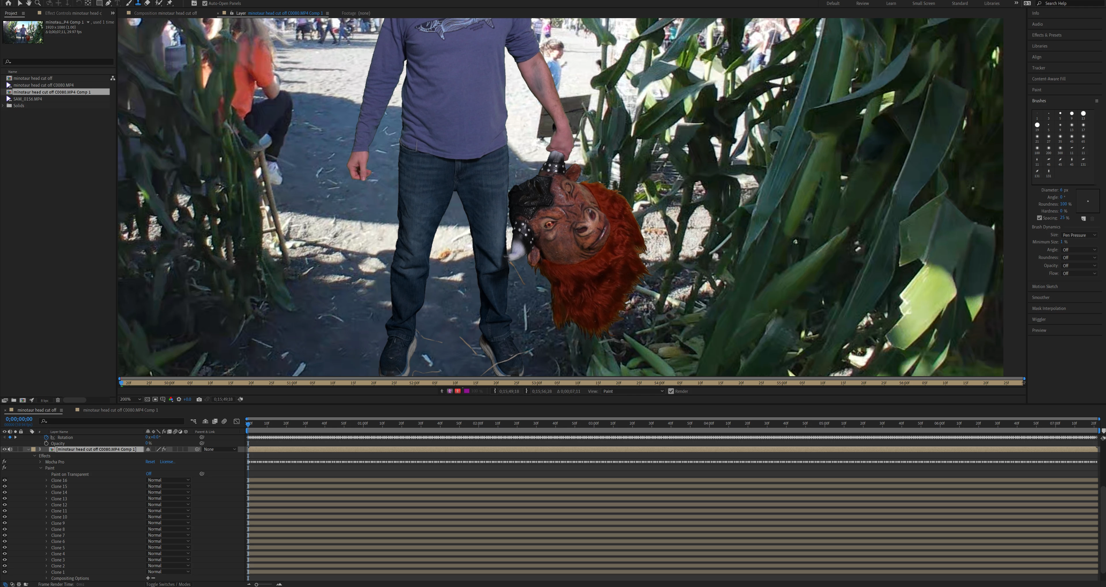
Task: Disable the Render checkbox
Action: [x=671, y=391]
